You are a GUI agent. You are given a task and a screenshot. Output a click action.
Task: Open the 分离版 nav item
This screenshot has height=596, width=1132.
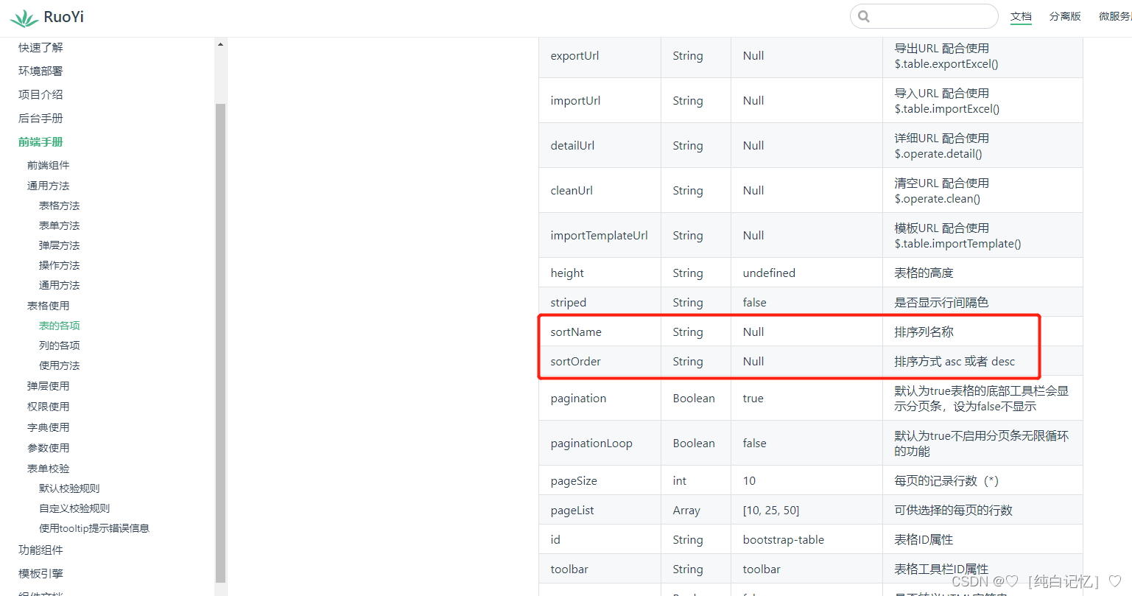(x=1065, y=16)
